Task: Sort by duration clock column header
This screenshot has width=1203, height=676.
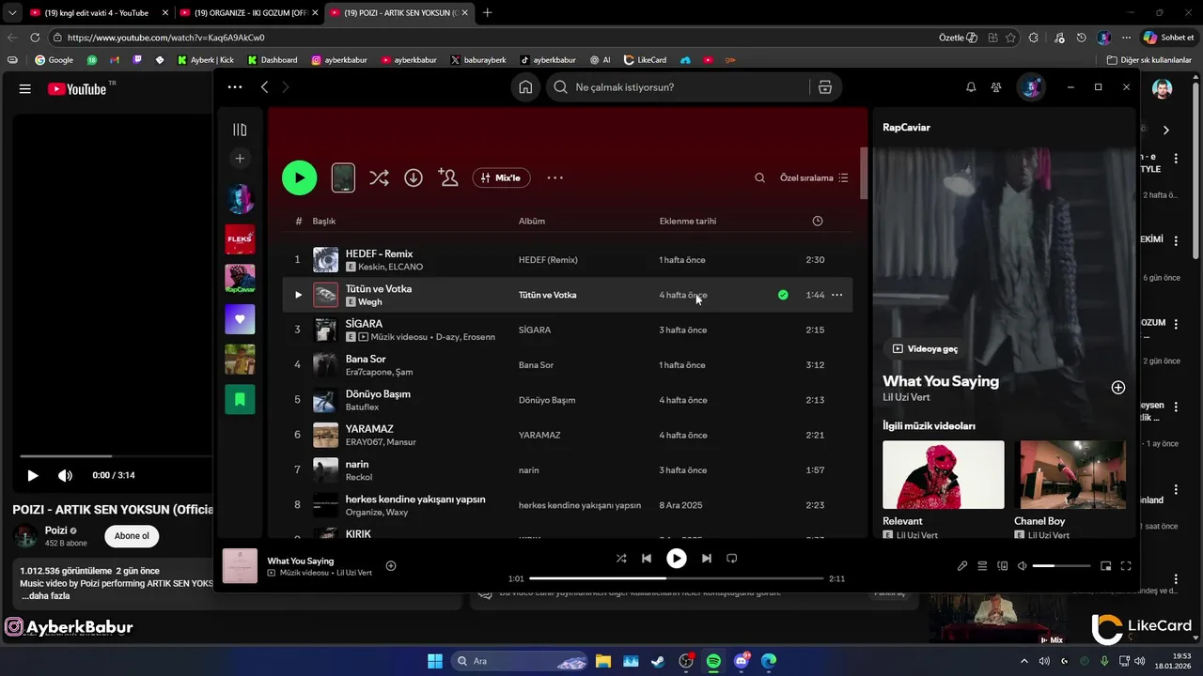Action: (x=818, y=222)
